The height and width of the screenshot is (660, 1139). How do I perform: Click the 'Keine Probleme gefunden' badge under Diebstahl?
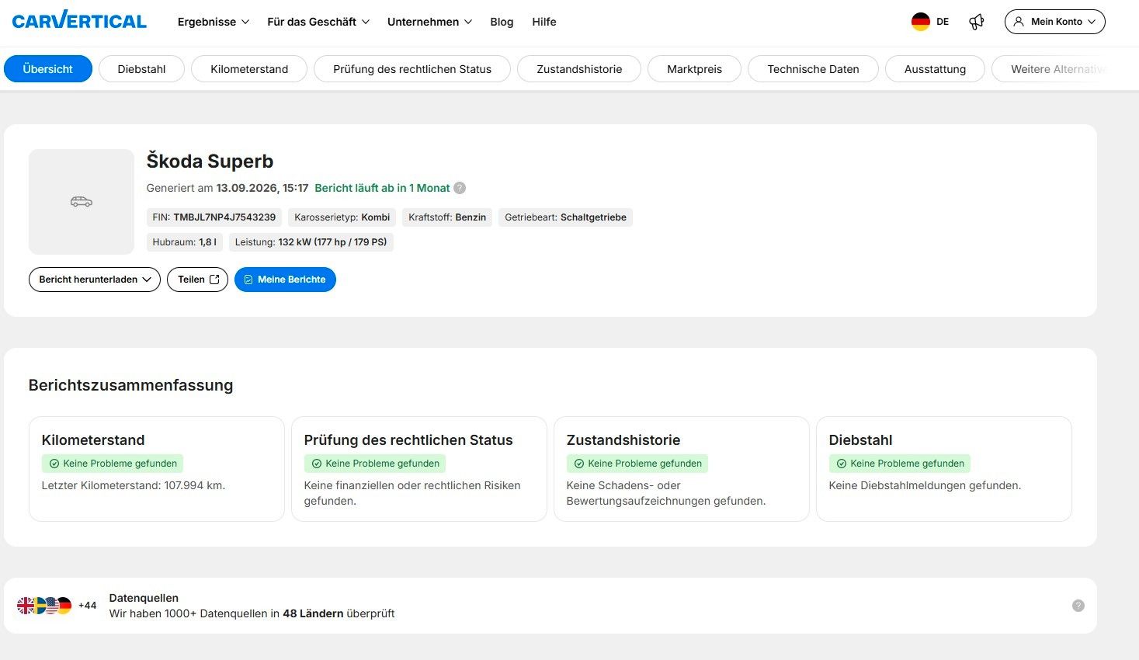click(x=900, y=464)
